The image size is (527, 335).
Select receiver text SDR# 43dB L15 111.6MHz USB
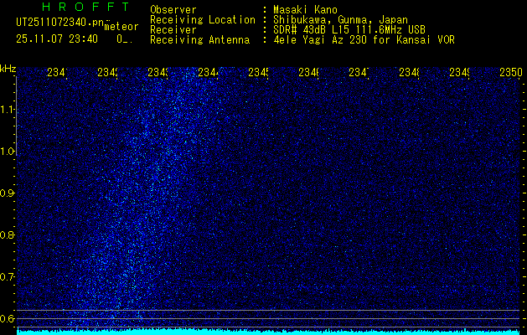[x=349, y=29]
